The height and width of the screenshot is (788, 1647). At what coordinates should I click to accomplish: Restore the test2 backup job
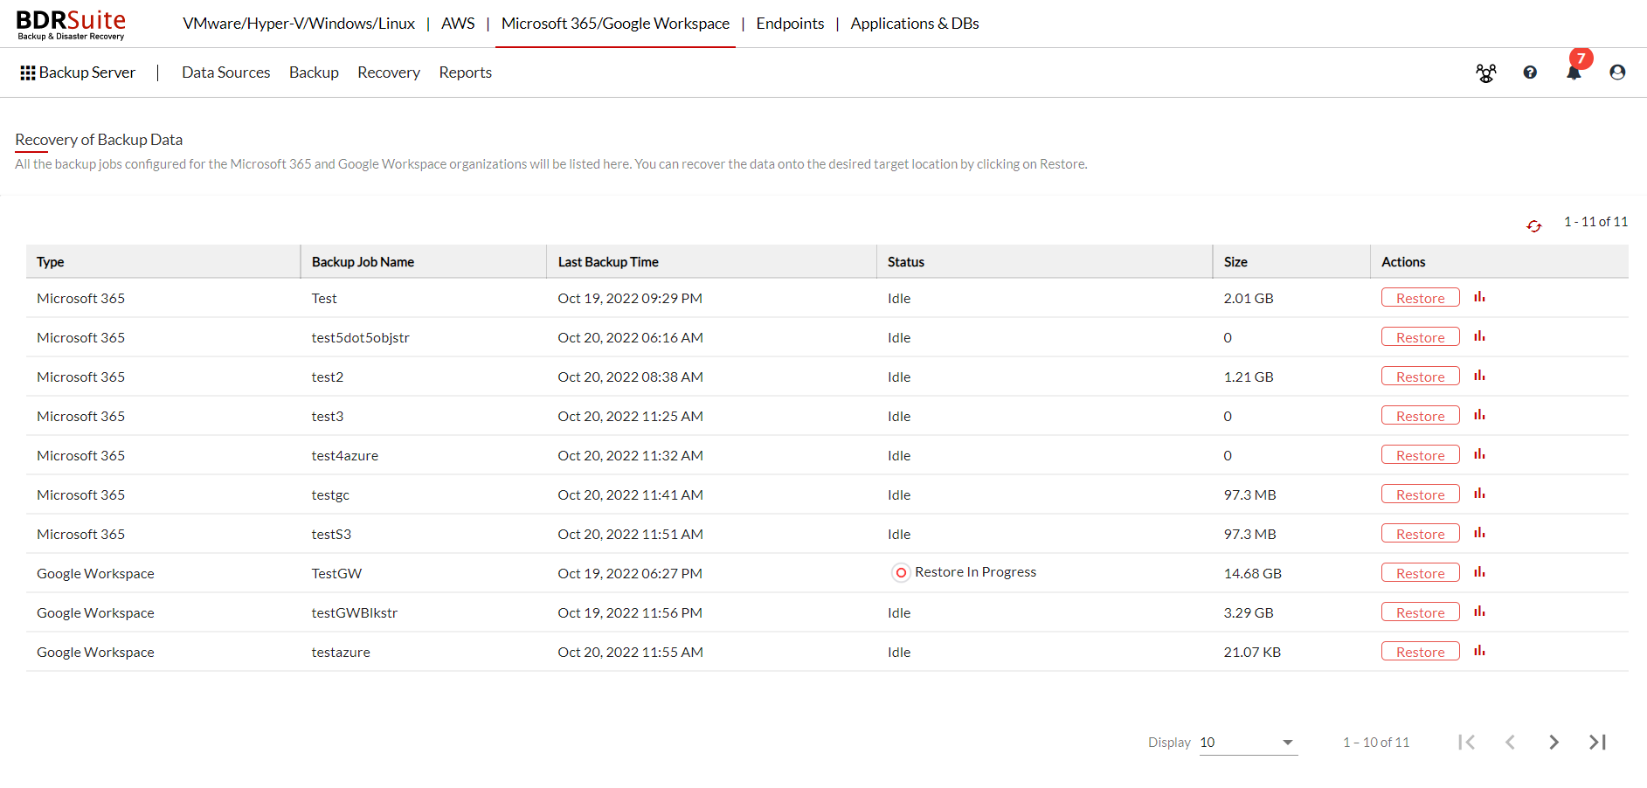(1420, 377)
